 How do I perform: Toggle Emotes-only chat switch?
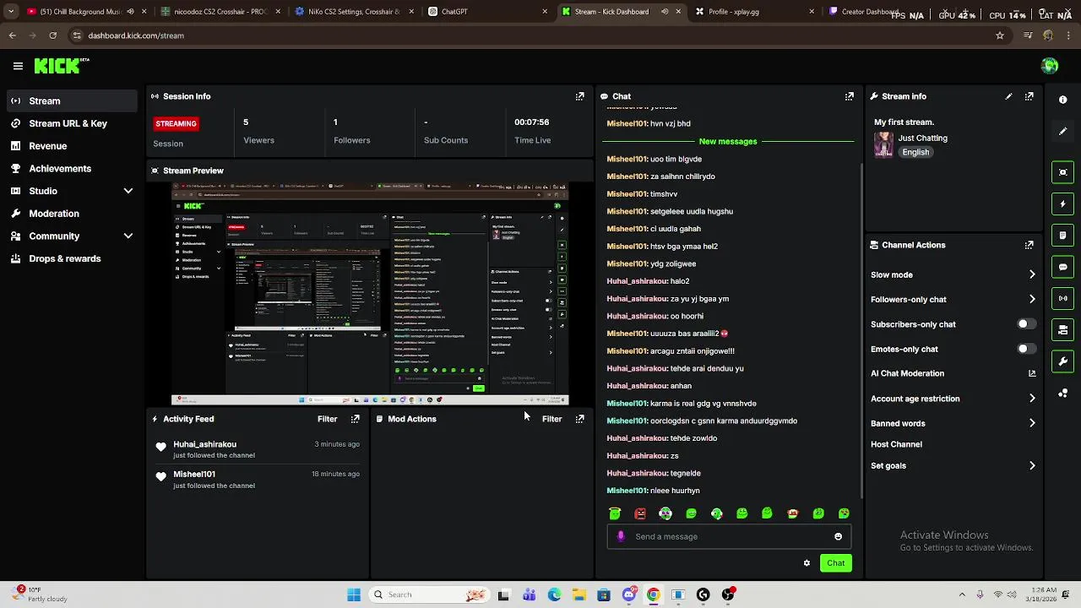(x=1025, y=349)
